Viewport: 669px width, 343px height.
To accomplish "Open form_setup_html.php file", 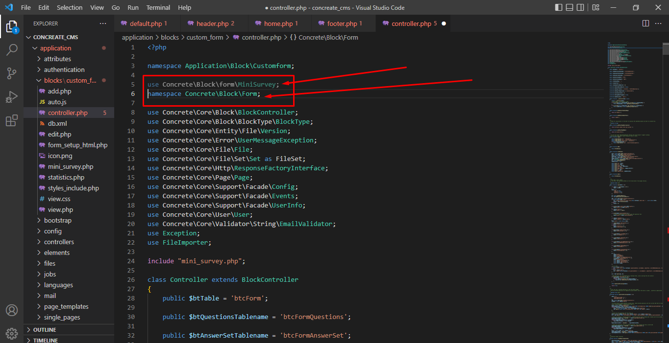I will click(x=69, y=145).
